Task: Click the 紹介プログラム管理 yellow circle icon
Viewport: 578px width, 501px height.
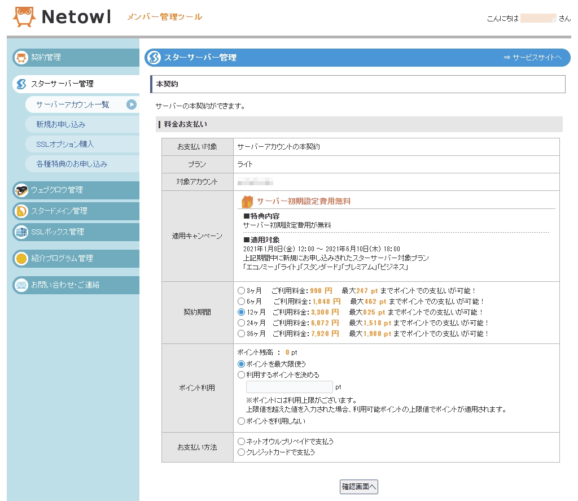Action: pos(21,259)
